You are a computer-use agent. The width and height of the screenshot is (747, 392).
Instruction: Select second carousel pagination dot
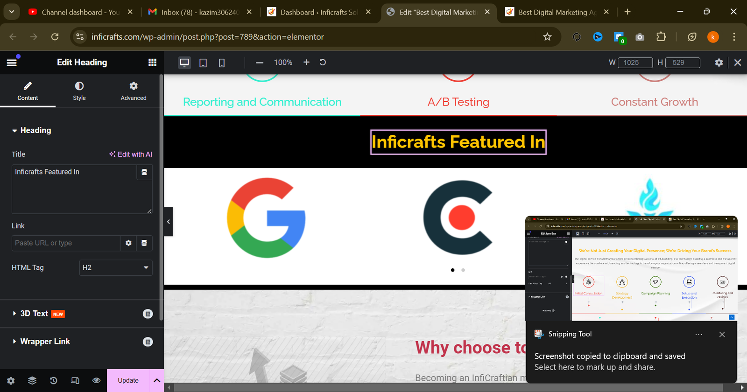463,270
